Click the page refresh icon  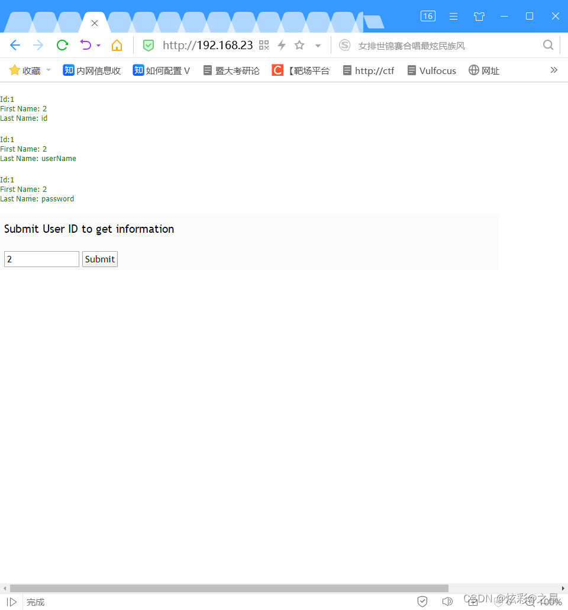[x=62, y=45]
